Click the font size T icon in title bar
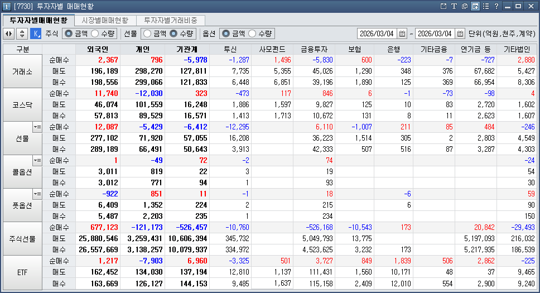This screenshot has height=293, width=540. coord(454,6)
